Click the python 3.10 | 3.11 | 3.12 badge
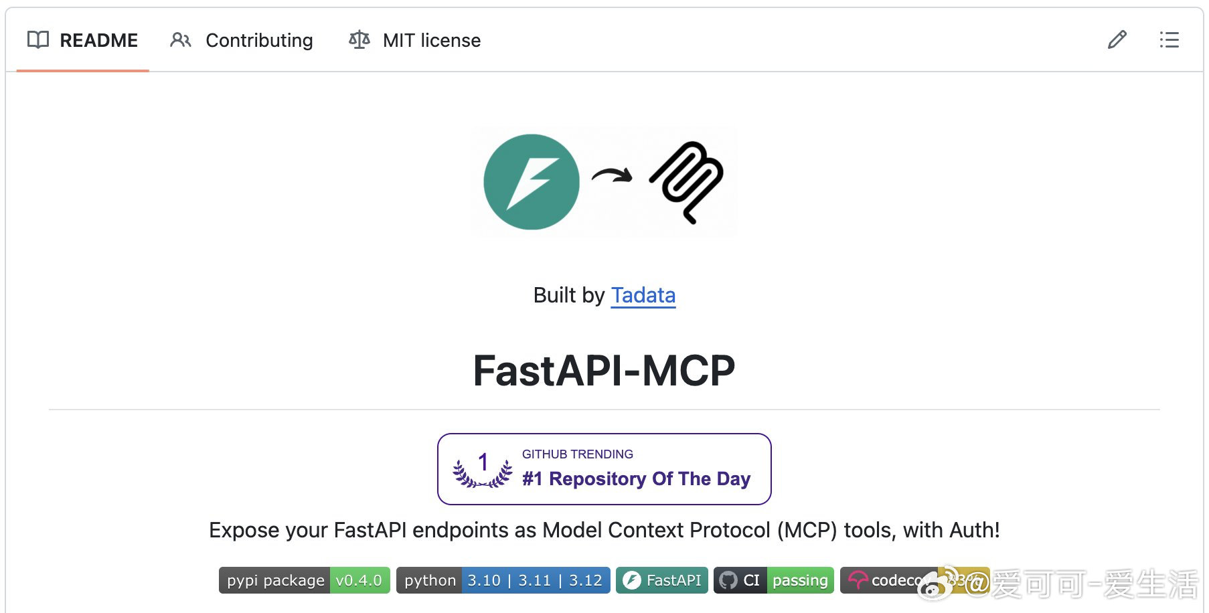The height and width of the screenshot is (613, 1209). tap(503, 580)
